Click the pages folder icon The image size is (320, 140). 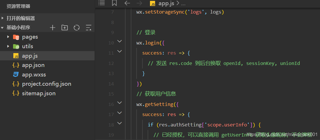tap(16, 37)
